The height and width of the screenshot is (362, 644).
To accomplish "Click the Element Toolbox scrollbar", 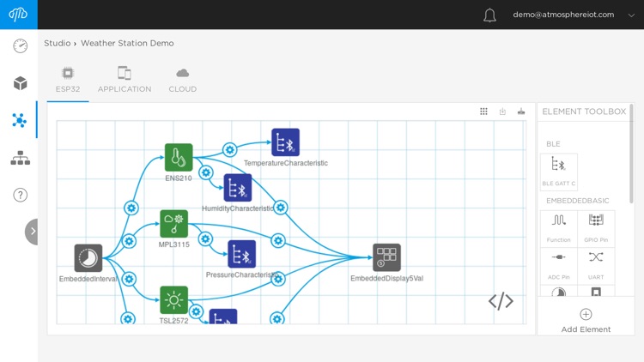I will pyautogui.click(x=631, y=154).
